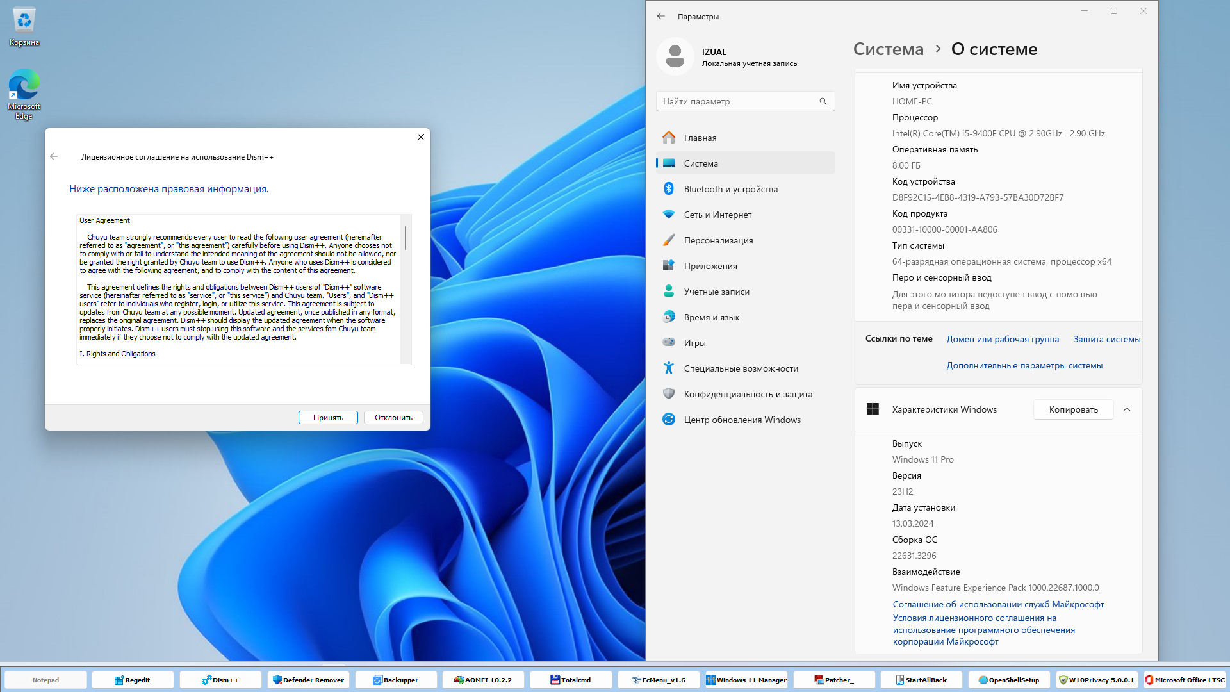
Task: Launch Windows 11 Manager from toolbar
Action: (746, 680)
